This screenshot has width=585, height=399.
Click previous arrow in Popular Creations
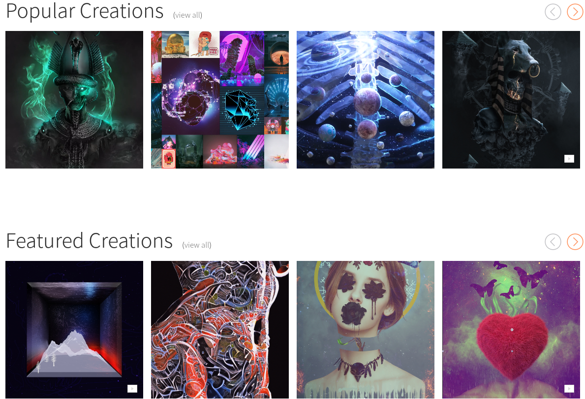[553, 12]
